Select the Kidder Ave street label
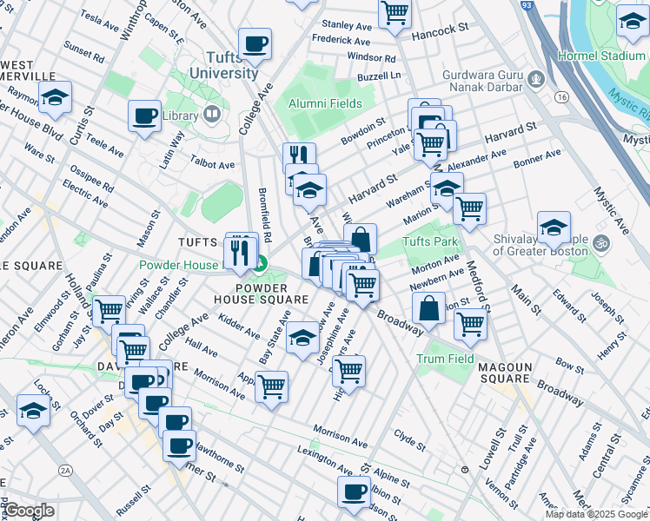The height and width of the screenshot is (521, 650). click(x=239, y=326)
